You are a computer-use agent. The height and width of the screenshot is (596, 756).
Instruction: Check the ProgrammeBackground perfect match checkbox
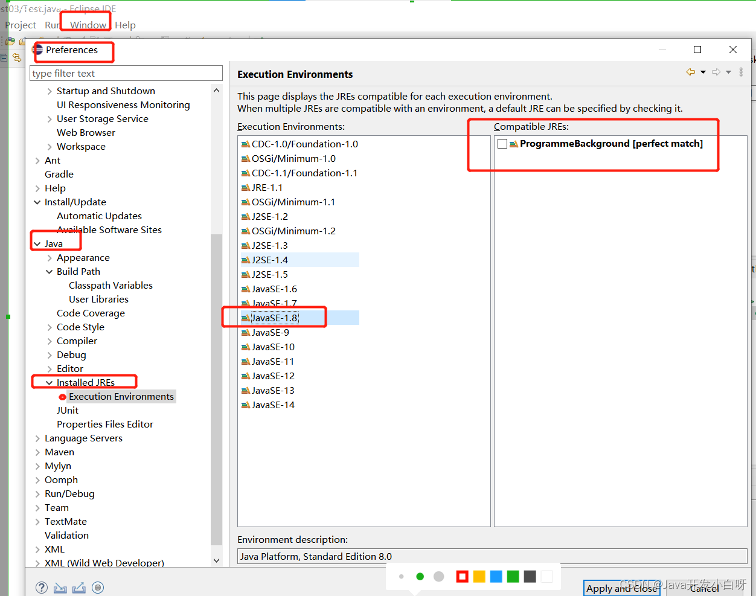tap(502, 144)
